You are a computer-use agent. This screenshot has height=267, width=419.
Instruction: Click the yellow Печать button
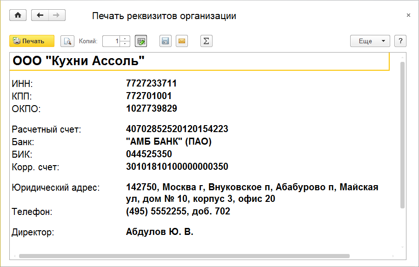(32, 41)
